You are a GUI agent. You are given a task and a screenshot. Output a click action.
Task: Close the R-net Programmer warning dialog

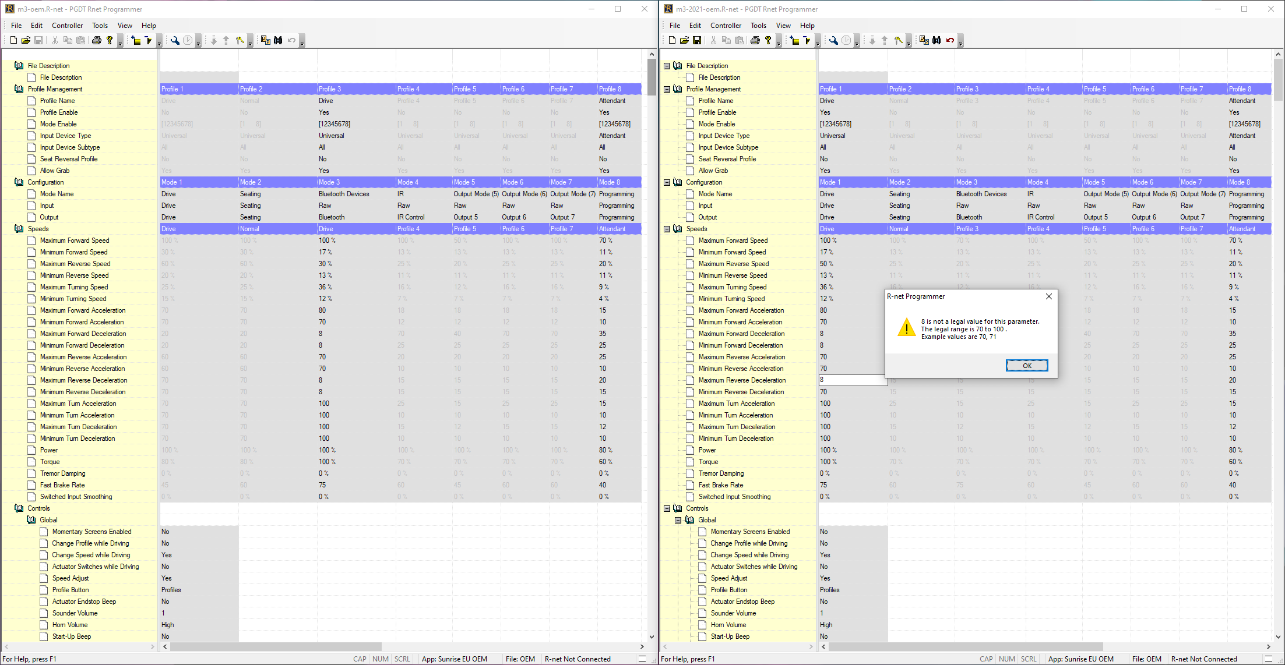coord(1048,296)
